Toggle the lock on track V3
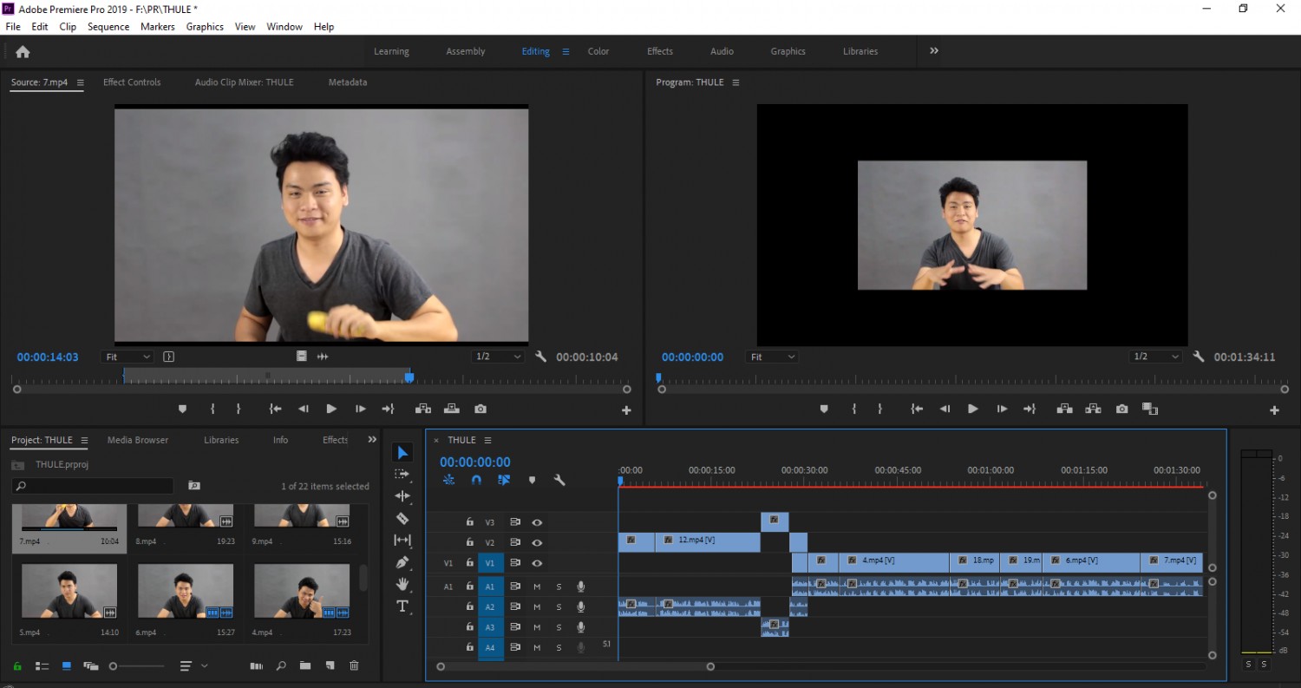1301x688 pixels. (469, 522)
